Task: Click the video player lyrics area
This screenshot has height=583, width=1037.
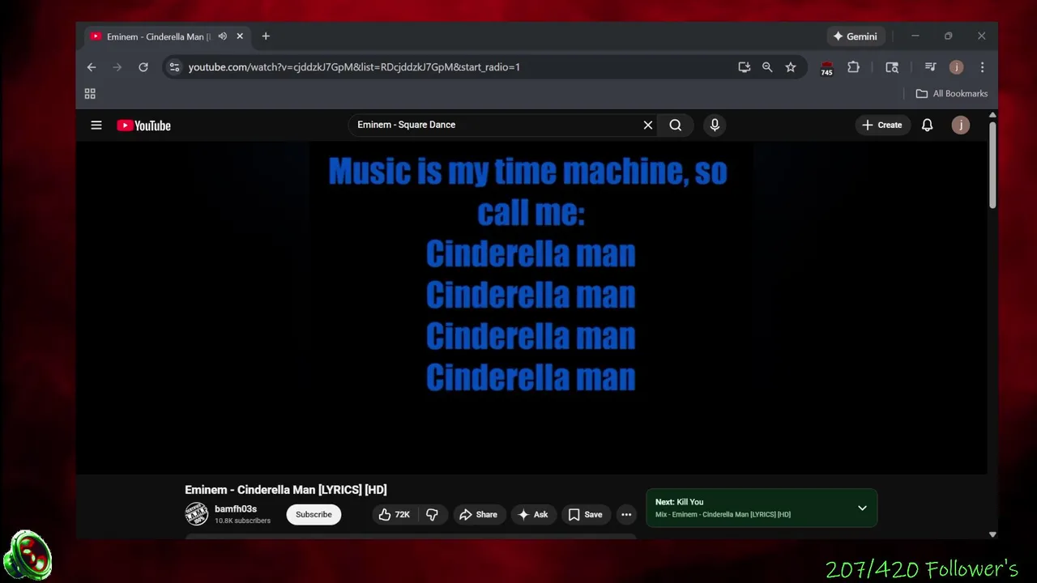Action: tap(531, 308)
